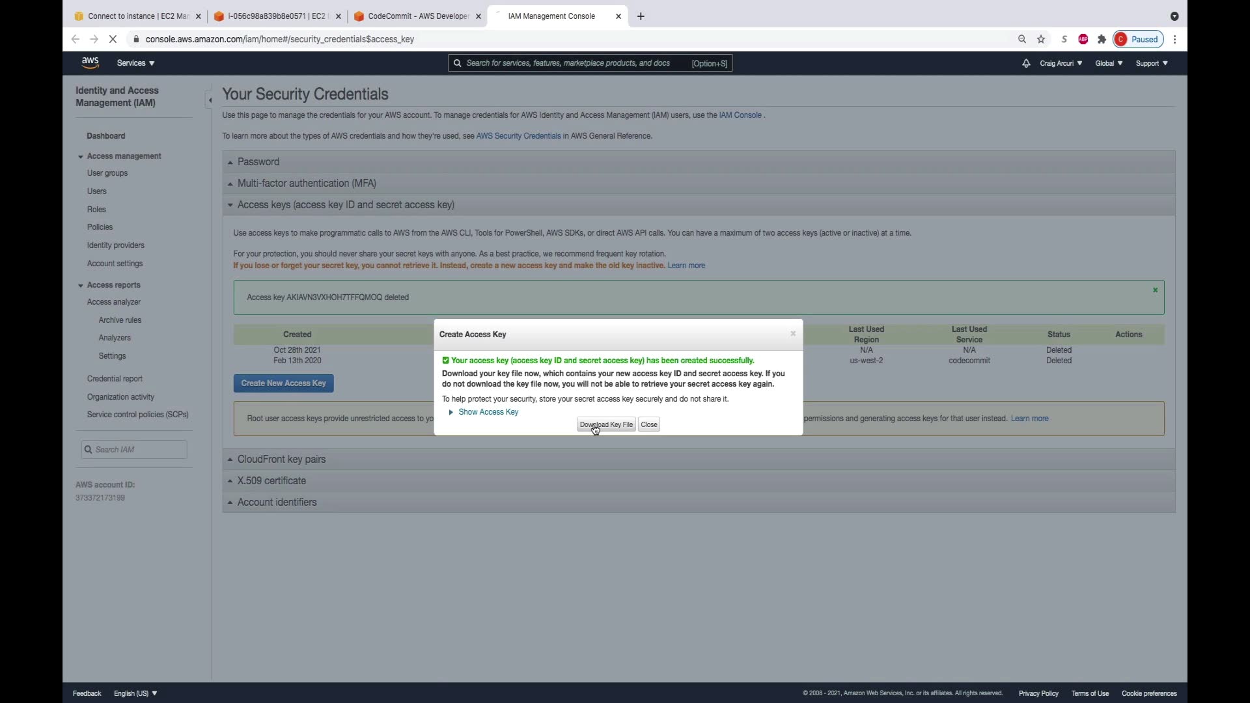Open the Chrome extensions puzzle icon

click(x=1102, y=39)
